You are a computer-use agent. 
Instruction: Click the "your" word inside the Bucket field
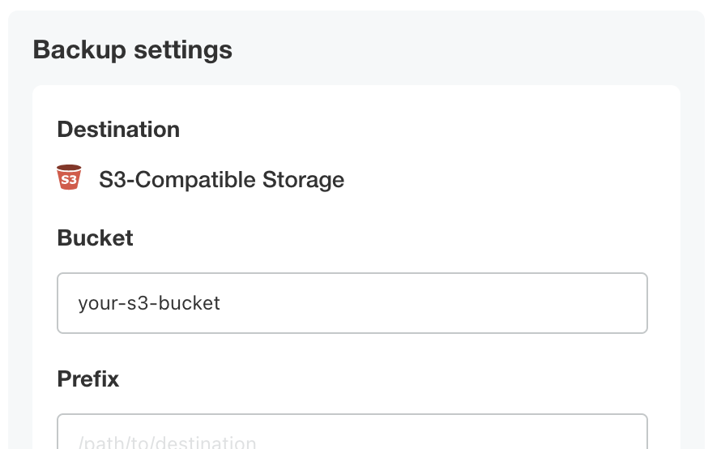95,304
